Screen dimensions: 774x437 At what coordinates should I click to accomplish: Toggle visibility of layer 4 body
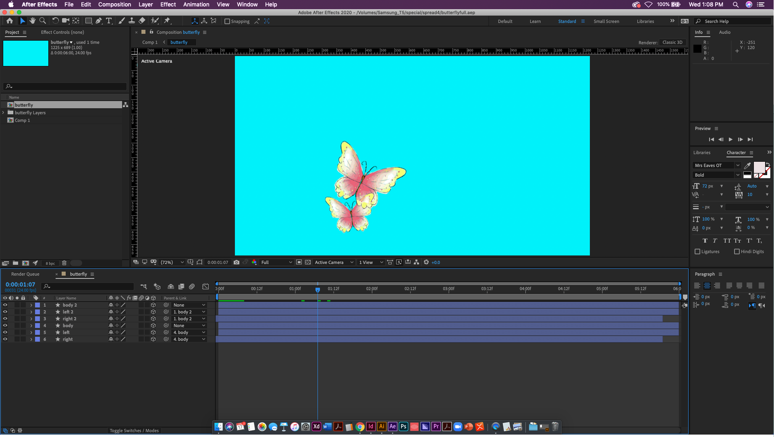click(5, 326)
